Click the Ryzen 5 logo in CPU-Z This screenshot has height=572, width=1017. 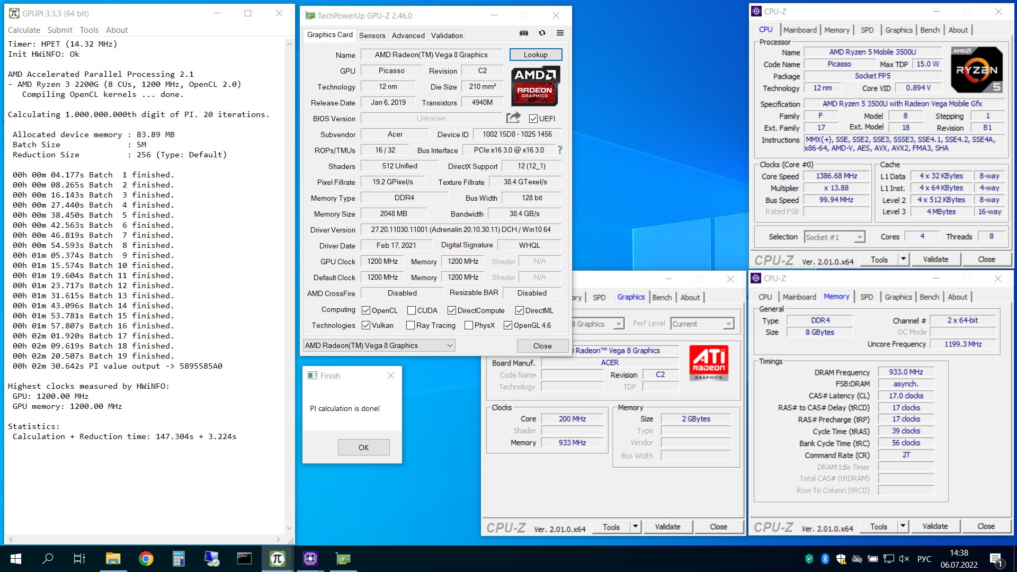tap(977, 69)
